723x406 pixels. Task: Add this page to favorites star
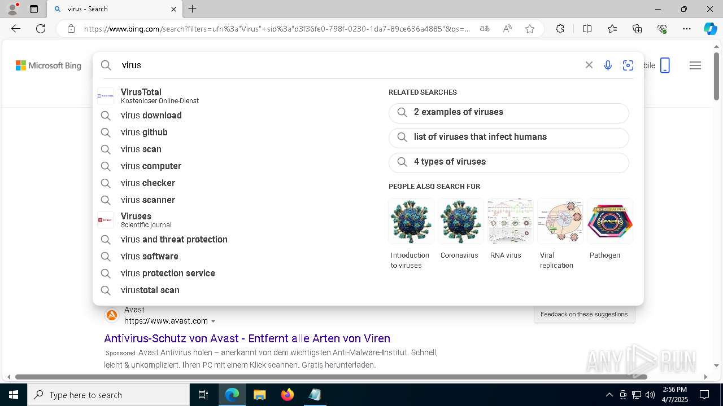530,29
